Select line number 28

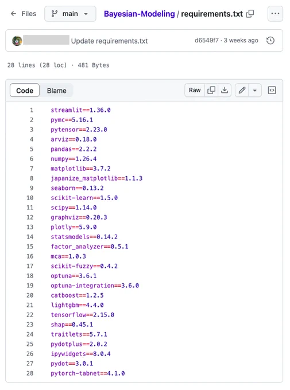pos(30,373)
